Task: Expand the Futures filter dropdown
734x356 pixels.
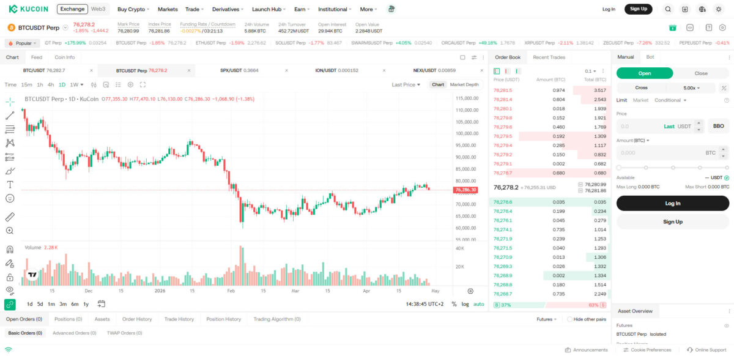Action: pos(546,319)
